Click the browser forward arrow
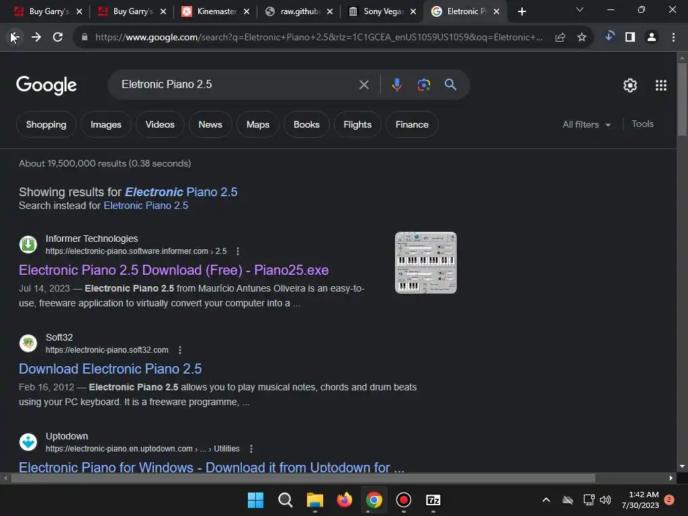The height and width of the screenshot is (516, 688). 36,38
